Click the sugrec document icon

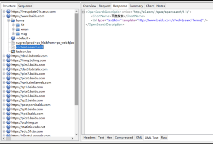[x=13, y=43]
